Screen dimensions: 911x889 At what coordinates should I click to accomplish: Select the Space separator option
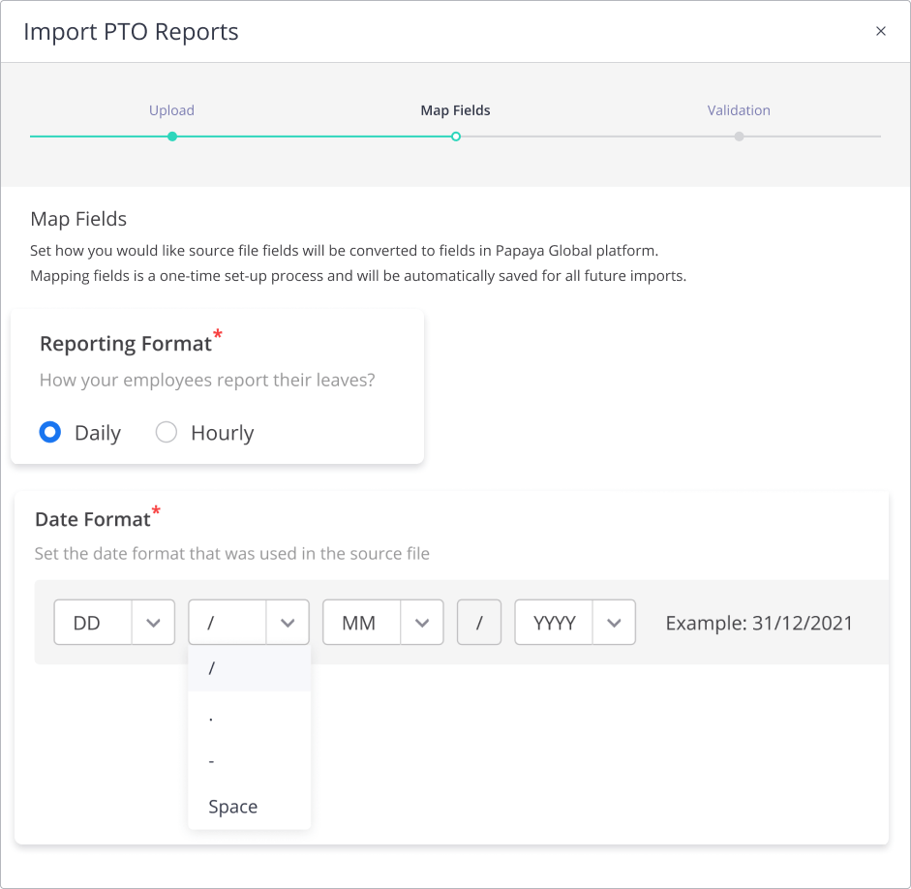pyautogui.click(x=249, y=806)
